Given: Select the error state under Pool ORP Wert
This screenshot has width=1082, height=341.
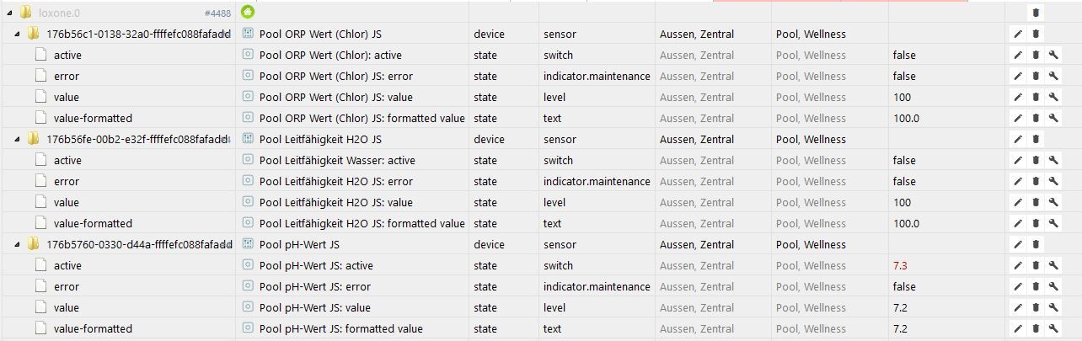Looking at the screenshot, I should pos(67,76).
